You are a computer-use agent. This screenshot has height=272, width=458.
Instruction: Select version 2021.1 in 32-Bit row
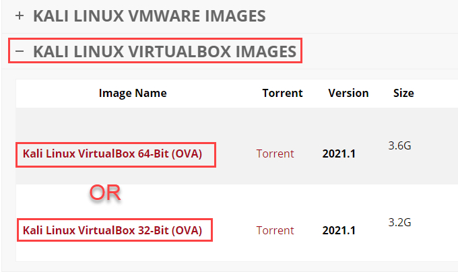[339, 230]
